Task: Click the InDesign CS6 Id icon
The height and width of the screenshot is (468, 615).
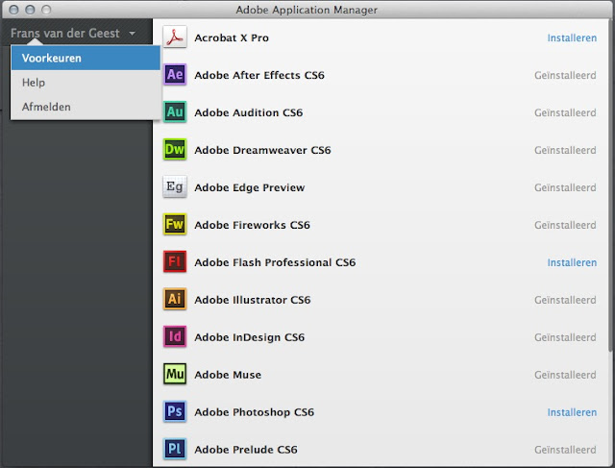Action: coord(175,336)
